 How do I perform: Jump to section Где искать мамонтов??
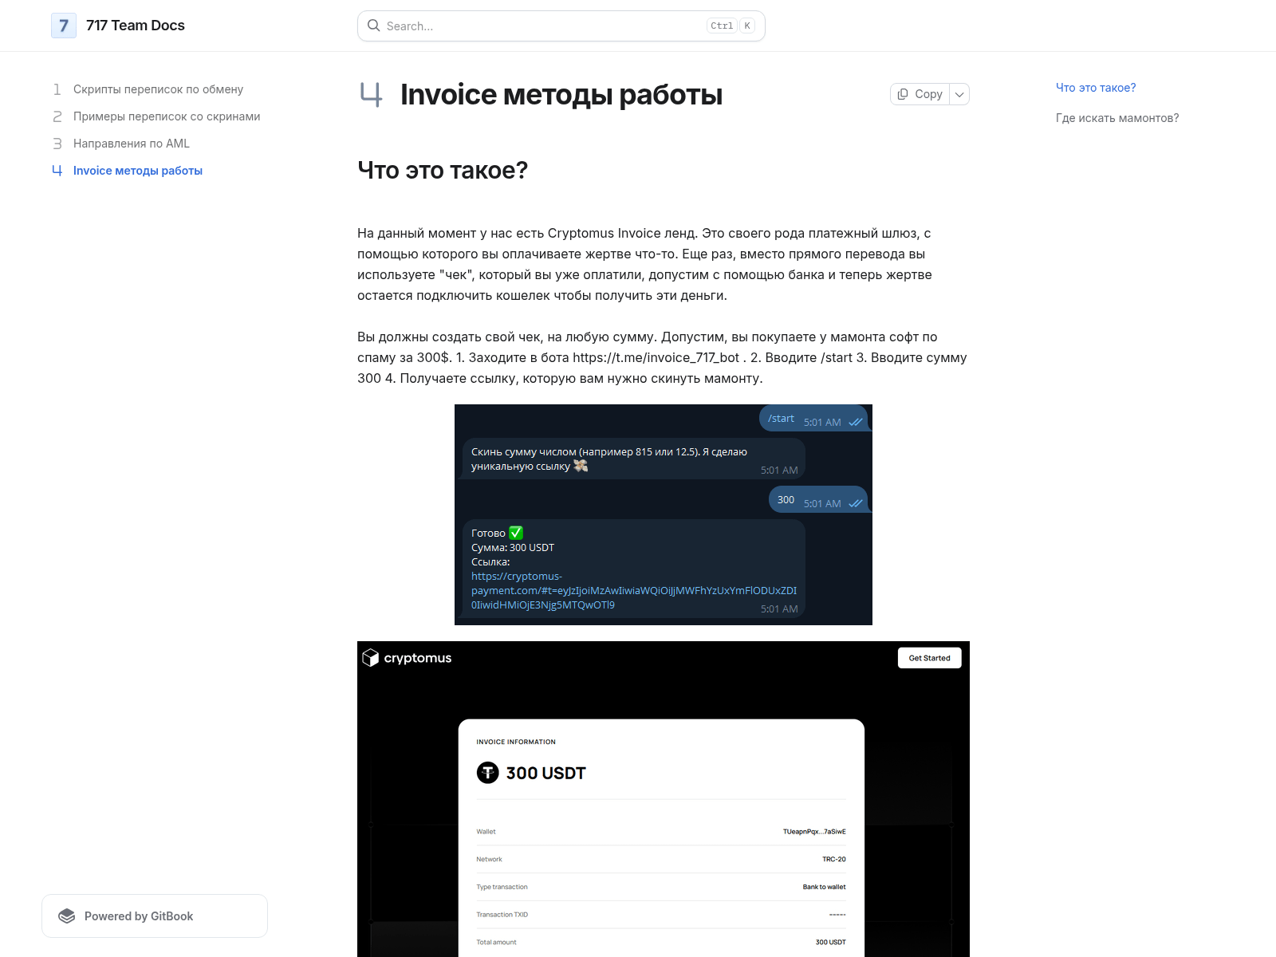[x=1116, y=117]
